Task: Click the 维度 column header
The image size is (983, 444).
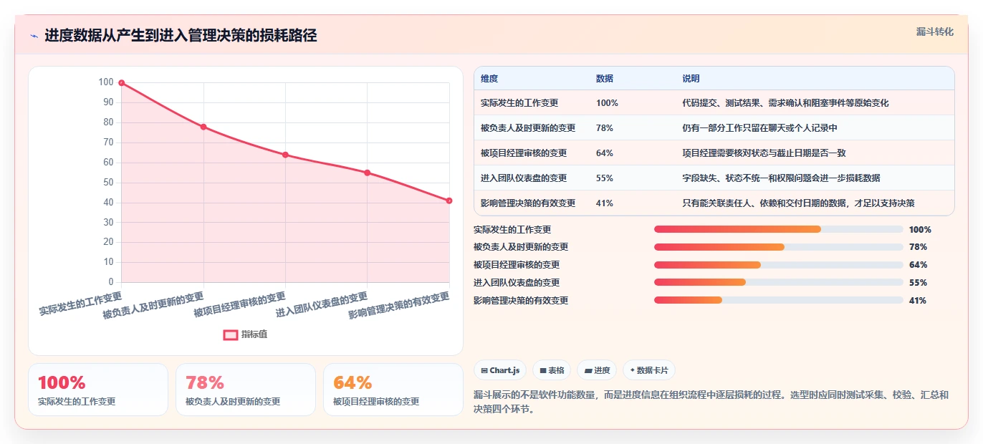Action: click(489, 79)
